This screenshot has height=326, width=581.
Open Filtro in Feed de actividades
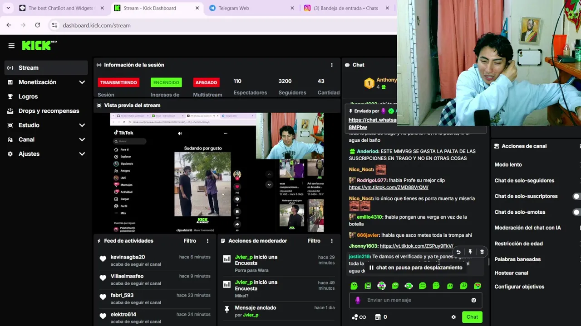point(190,241)
